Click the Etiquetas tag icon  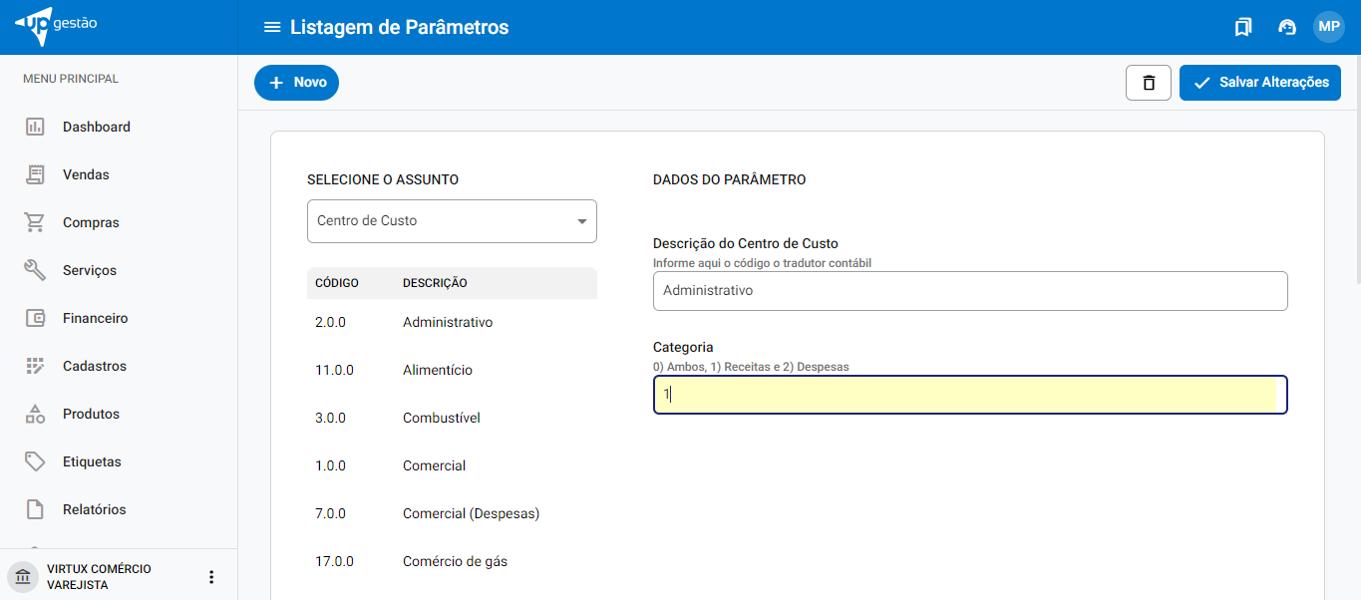pyautogui.click(x=35, y=461)
